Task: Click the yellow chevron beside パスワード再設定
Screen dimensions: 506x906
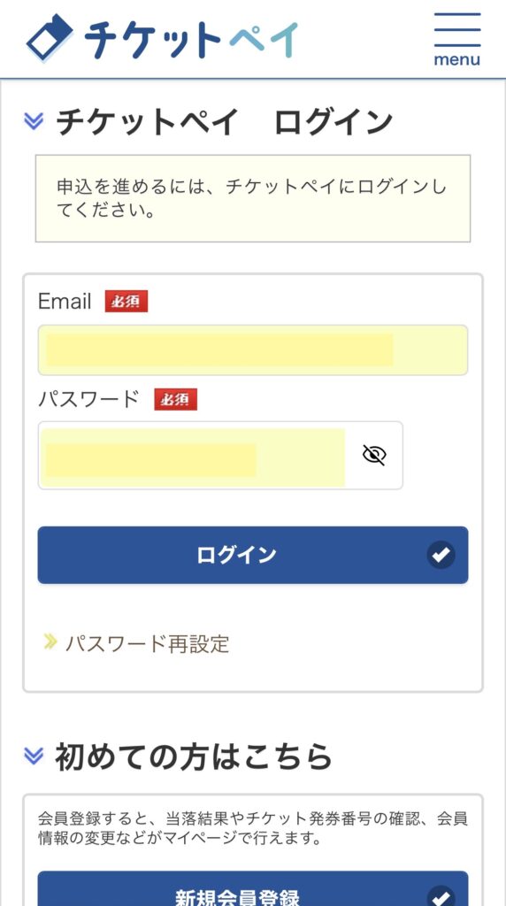Action: click(x=50, y=642)
